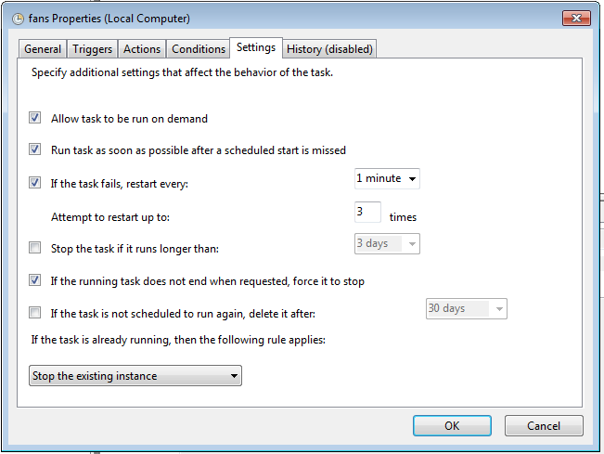
Task: Enable Stop the task if it runs longer
Action: (x=34, y=248)
